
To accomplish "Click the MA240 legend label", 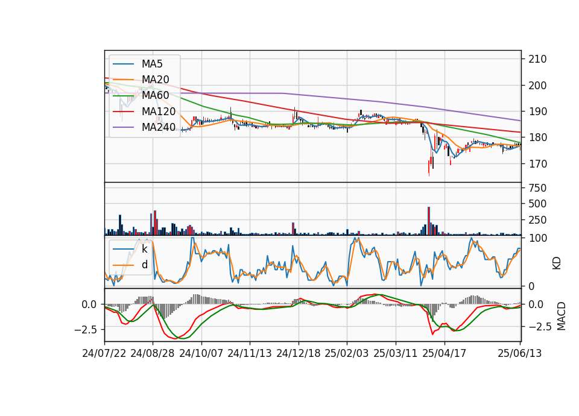I will [159, 127].
